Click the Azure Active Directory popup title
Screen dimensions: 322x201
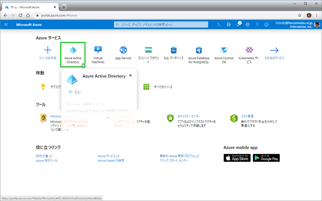click(x=104, y=76)
